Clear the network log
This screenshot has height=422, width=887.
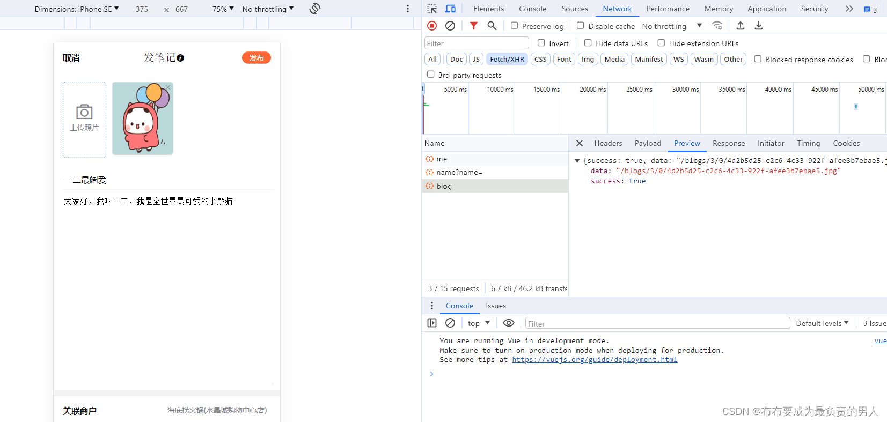(450, 26)
